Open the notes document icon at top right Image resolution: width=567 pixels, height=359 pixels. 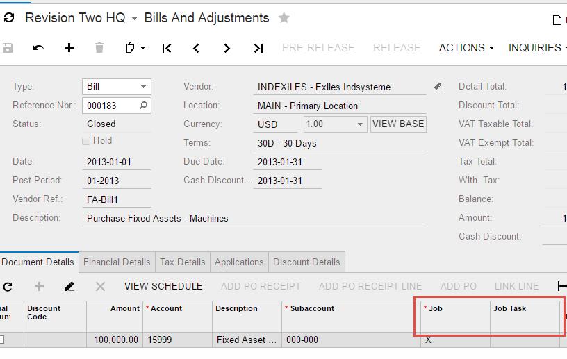pyautogui.click(x=557, y=20)
